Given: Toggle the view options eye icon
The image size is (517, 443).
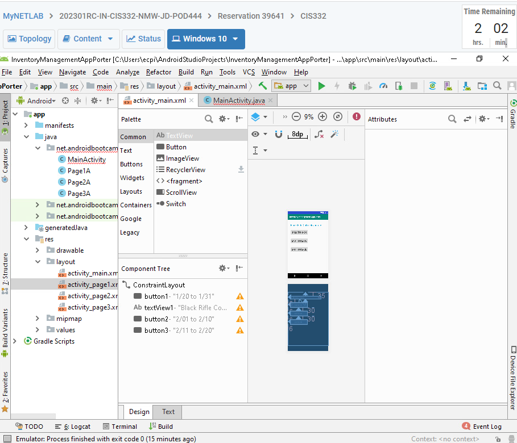Looking at the screenshot, I should [x=255, y=134].
